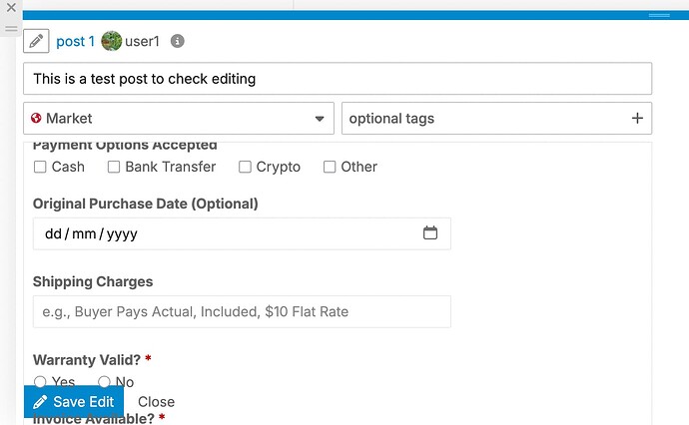Image resolution: width=689 pixels, height=425 pixels.
Task: Click the user1 avatar image
Action: (x=111, y=41)
